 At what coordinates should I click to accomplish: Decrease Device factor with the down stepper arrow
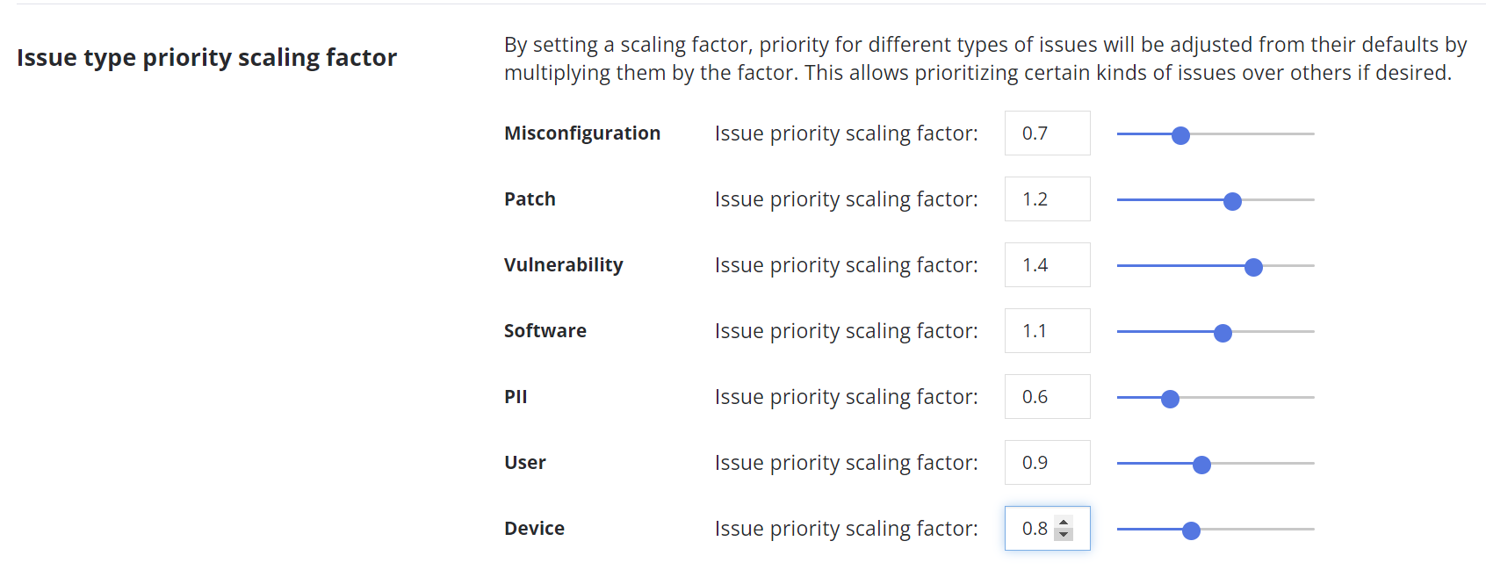[x=1064, y=534]
